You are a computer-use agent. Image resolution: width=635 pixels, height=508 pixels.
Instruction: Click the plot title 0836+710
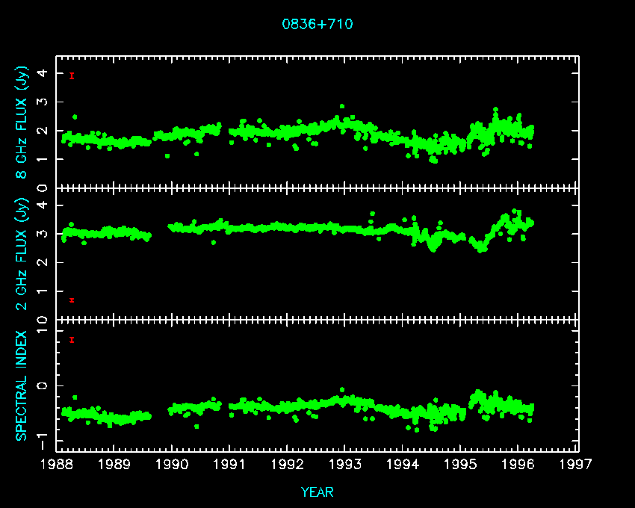[317, 24]
